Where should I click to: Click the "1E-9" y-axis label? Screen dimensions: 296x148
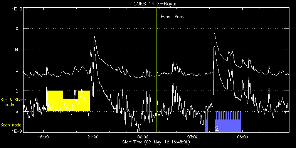17,131
